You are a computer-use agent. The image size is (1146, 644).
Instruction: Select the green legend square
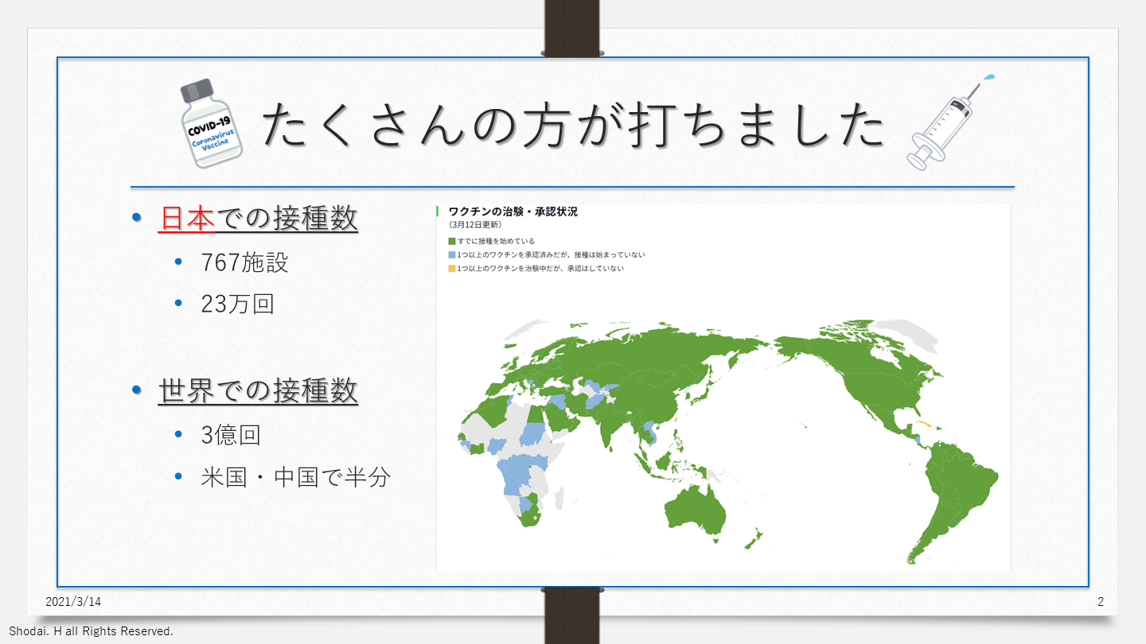click(x=452, y=241)
